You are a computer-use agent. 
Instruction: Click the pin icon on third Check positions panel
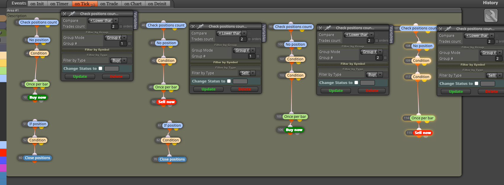tap(328, 28)
